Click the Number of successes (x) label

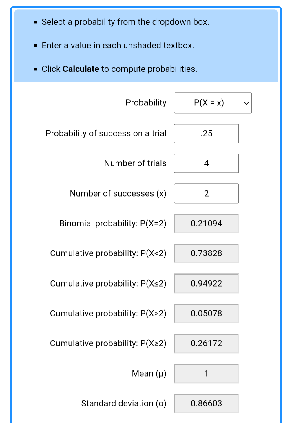[118, 194]
